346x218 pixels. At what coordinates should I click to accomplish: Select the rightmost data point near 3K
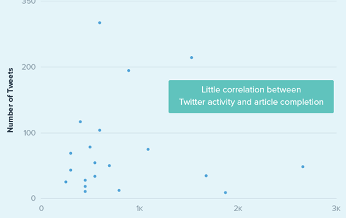pyautogui.click(x=303, y=167)
